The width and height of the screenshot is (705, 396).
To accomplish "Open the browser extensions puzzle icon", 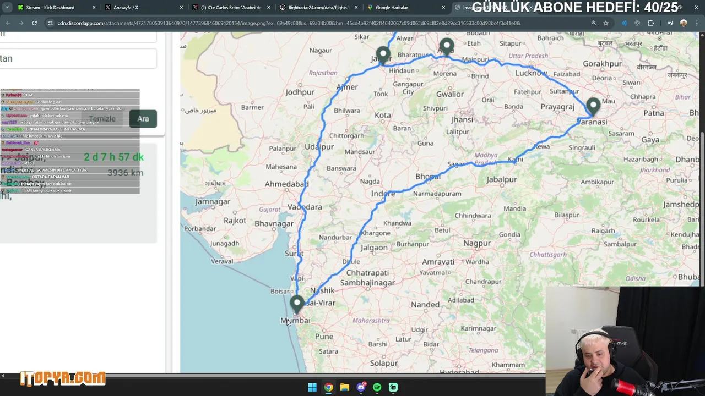I will [x=651, y=23].
